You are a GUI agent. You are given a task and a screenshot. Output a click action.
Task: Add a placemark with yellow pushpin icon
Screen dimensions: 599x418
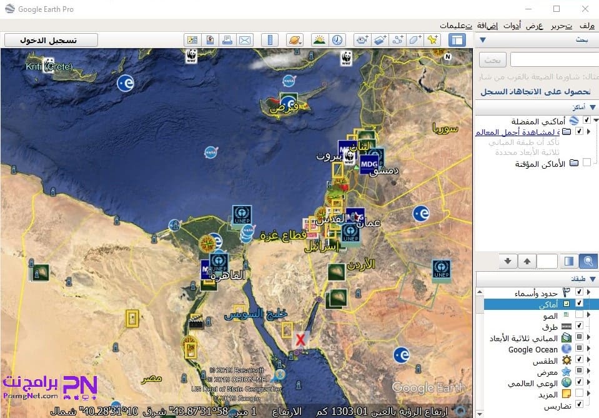click(x=432, y=40)
